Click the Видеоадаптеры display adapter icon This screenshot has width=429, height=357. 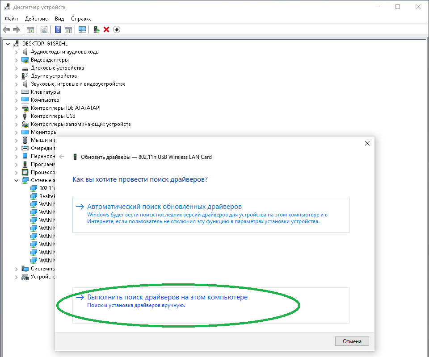25,60
